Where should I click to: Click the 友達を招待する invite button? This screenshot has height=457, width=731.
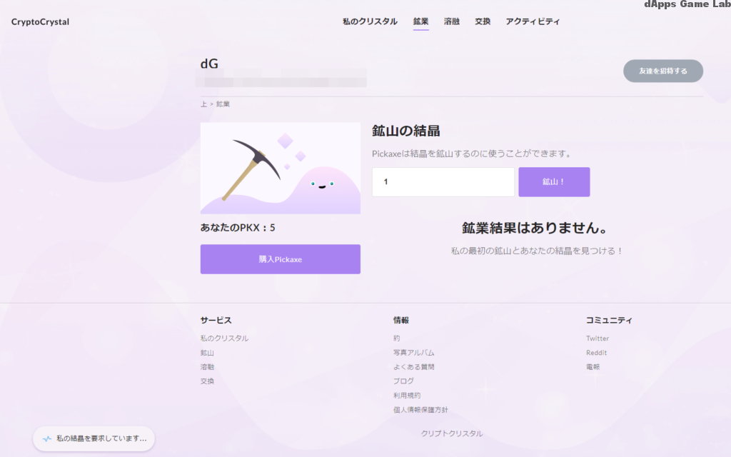point(662,71)
